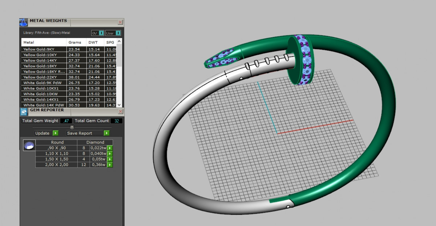Screen dimensions: 436x226
Task: Click the Gem Reporter panel icon
Action: pyautogui.click(x=24, y=112)
